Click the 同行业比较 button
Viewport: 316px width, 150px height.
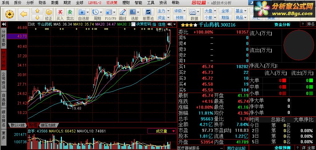click(x=237, y=148)
